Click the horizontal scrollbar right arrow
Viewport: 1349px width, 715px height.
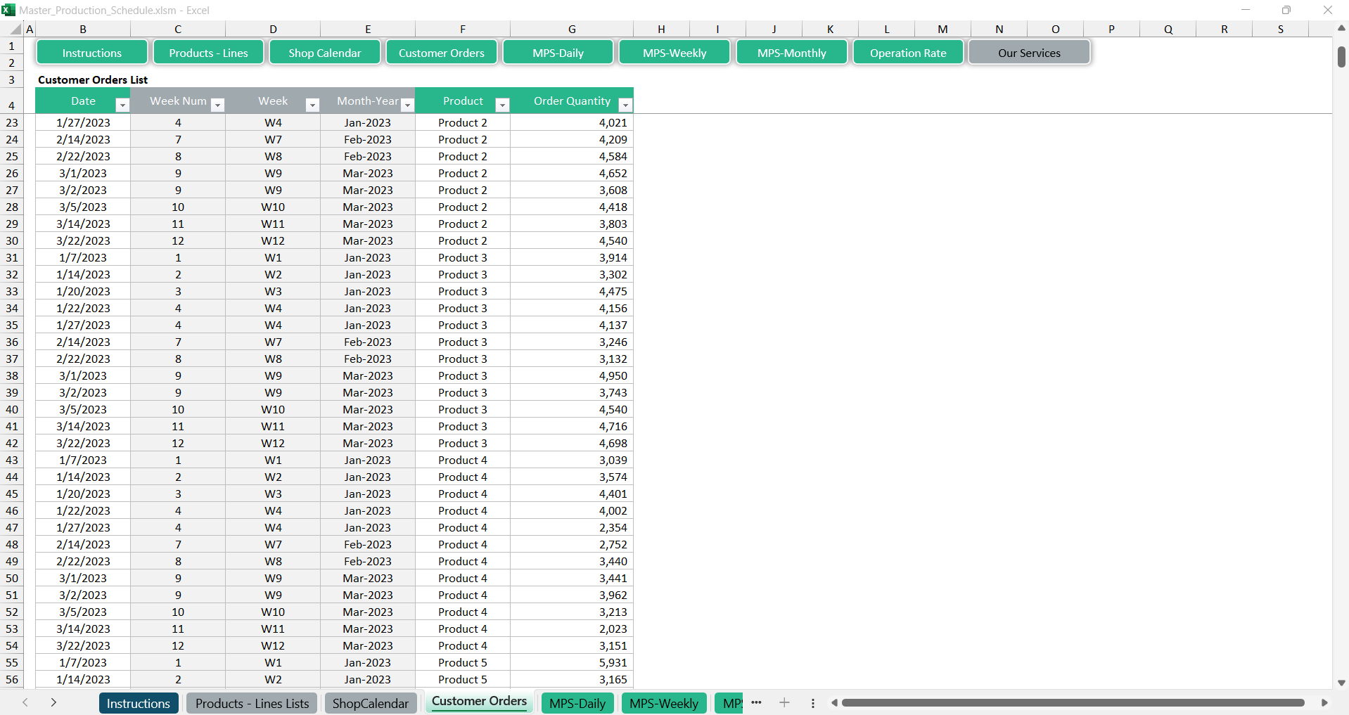(1324, 702)
